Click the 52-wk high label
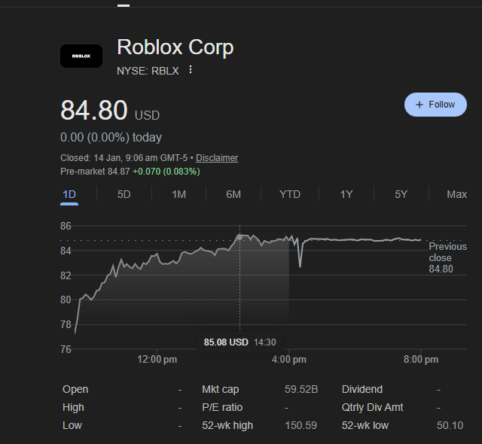 click(227, 425)
